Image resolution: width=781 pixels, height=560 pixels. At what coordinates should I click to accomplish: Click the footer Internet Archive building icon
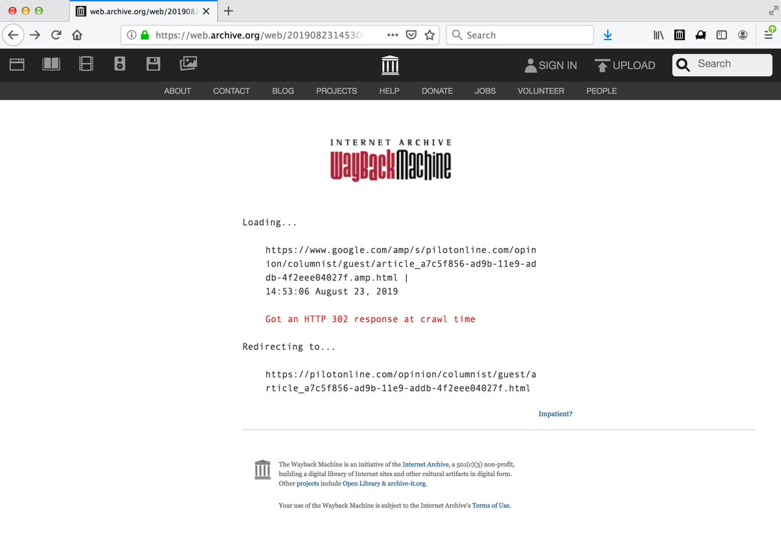(262, 469)
